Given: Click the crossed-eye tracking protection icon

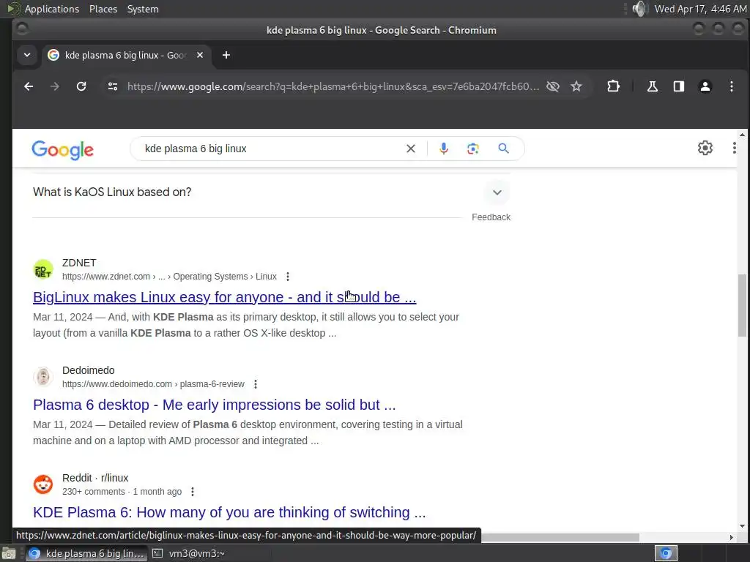Looking at the screenshot, I should [x=553, y=86].
